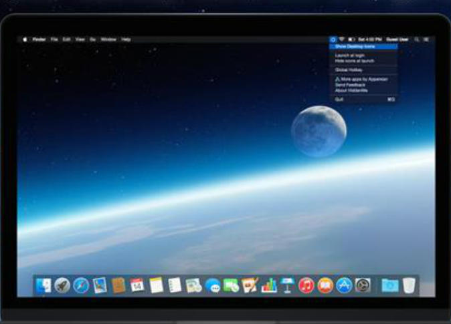
Task: Open System Preferences from dock
Action: click(x=363, y=285)
